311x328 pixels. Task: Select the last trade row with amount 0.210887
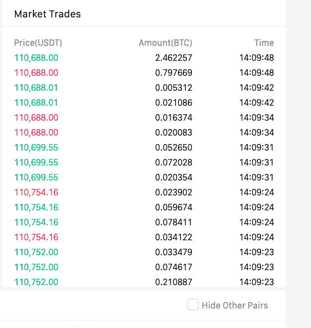[x=144, y=282]
